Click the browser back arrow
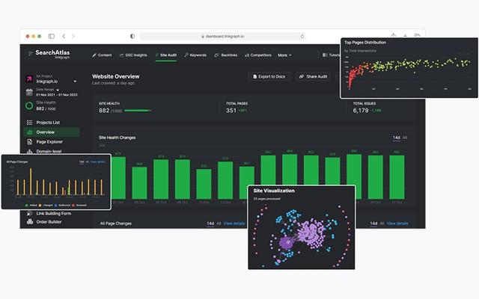The image size is (479, 299). coord(64,36)
